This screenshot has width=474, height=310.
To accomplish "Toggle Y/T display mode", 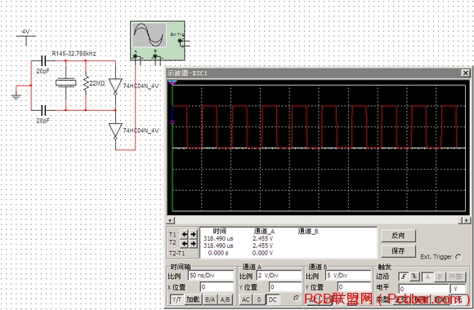I will click(177, 299).
